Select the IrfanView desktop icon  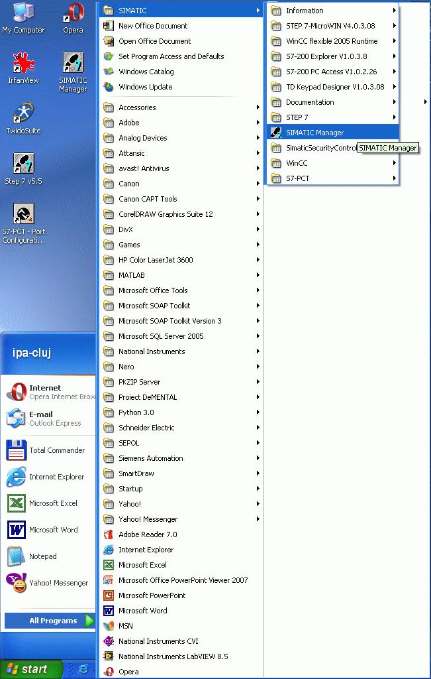pos(23,68)
